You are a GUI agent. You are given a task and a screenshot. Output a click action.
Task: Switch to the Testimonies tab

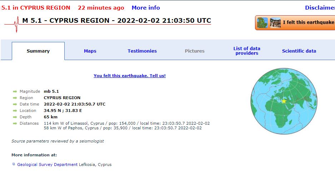pos(142,51)
